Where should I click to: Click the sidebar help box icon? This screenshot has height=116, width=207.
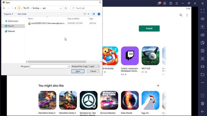pos(202,96)
